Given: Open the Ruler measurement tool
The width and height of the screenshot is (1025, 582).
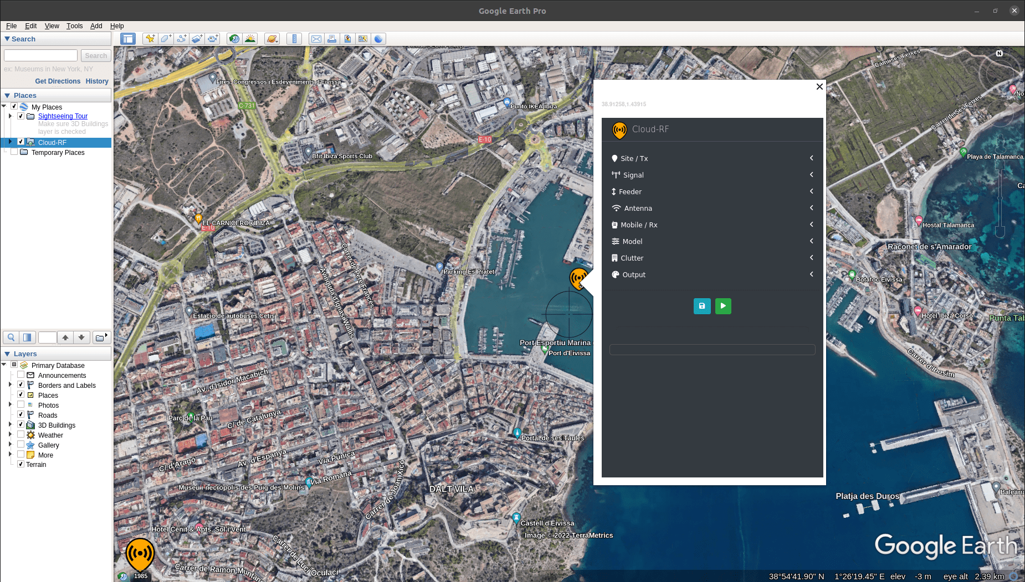Looking at the screenshot, I should 294,39.
